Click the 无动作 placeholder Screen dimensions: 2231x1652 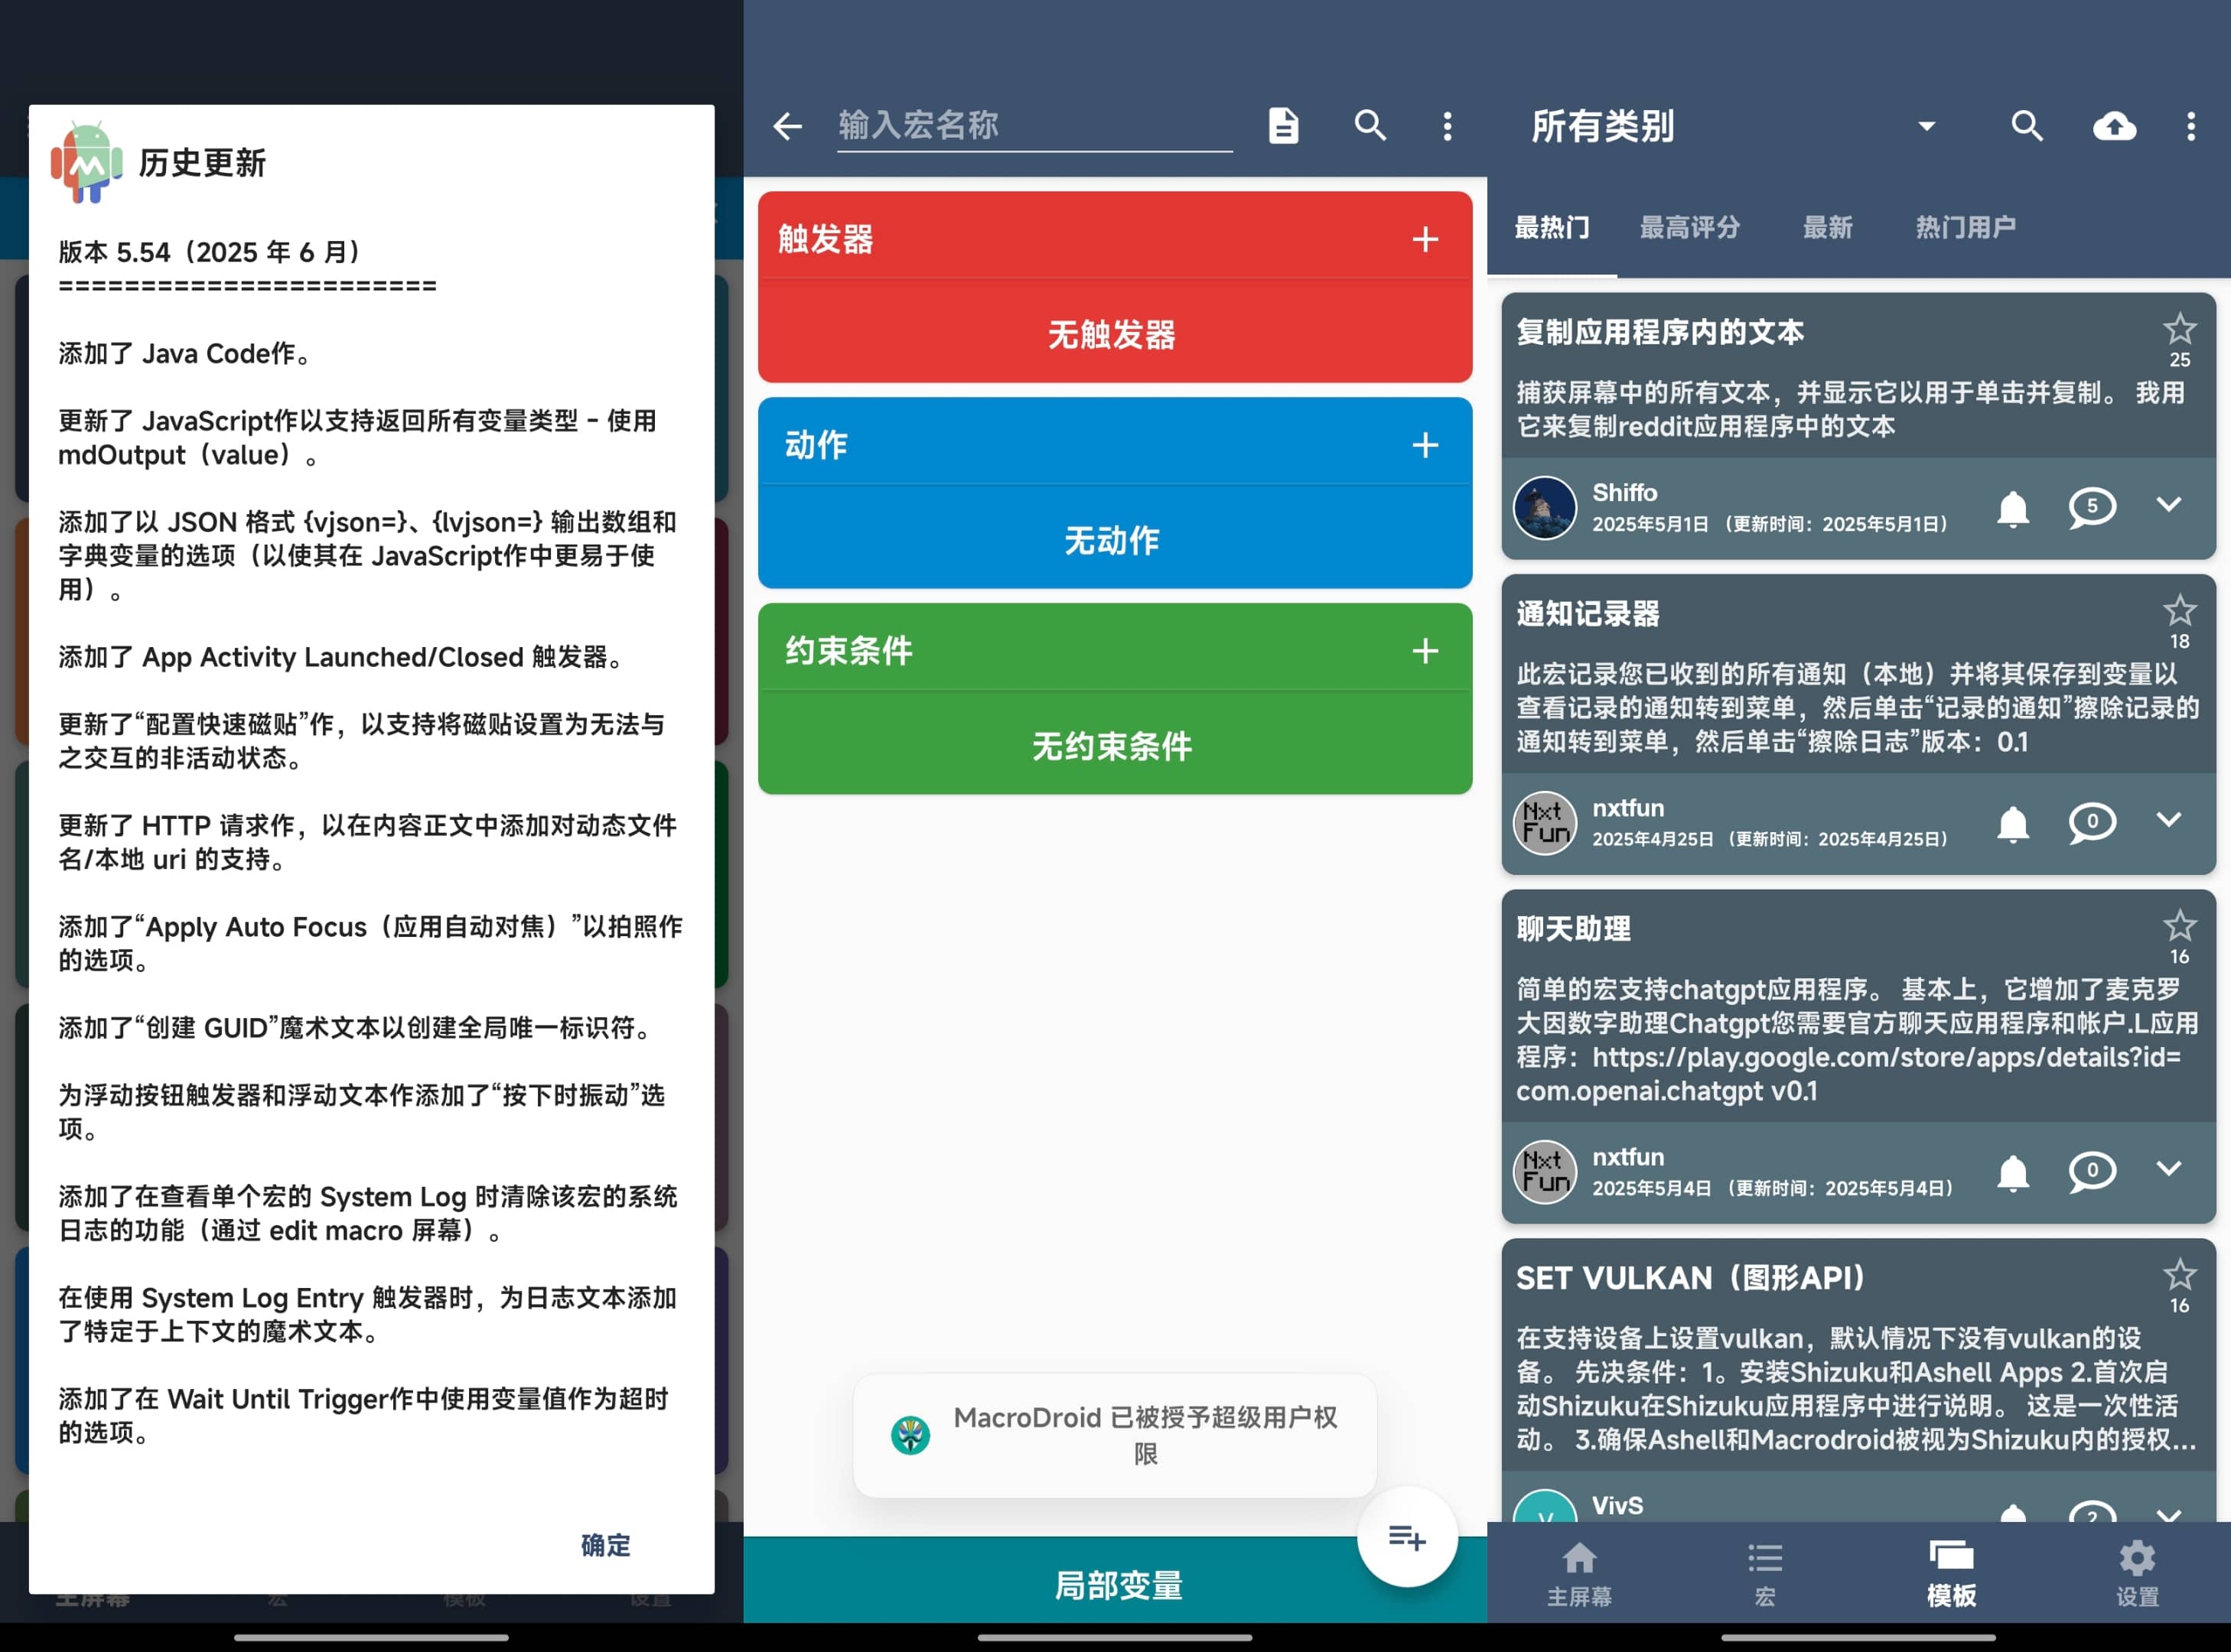[1112, 540]
